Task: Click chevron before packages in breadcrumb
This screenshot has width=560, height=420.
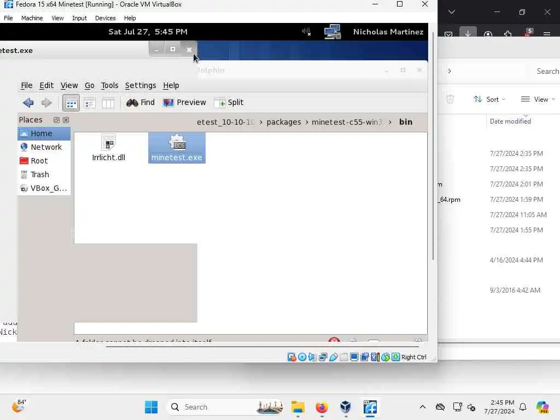Action: click(261, 122)
